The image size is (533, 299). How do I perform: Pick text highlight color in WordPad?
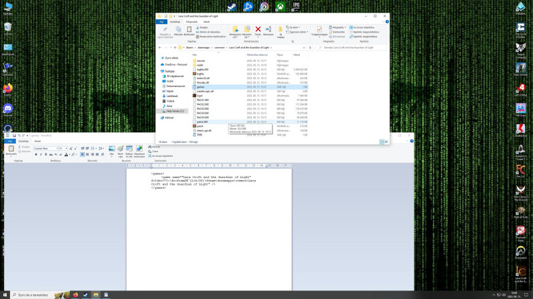point(73,155)
